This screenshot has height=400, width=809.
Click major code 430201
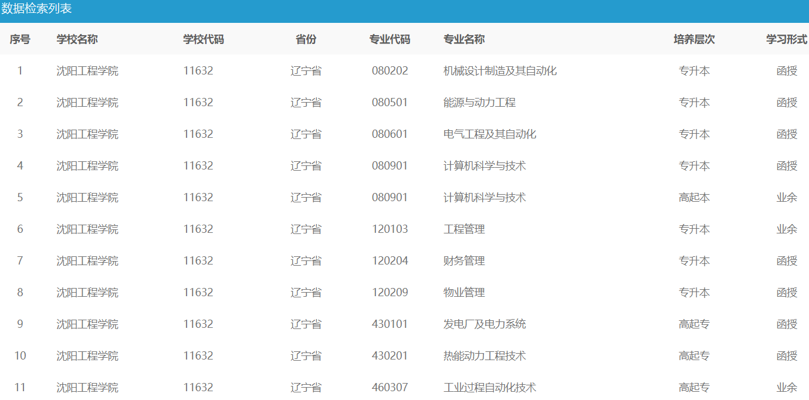click(x=390, y=356)
